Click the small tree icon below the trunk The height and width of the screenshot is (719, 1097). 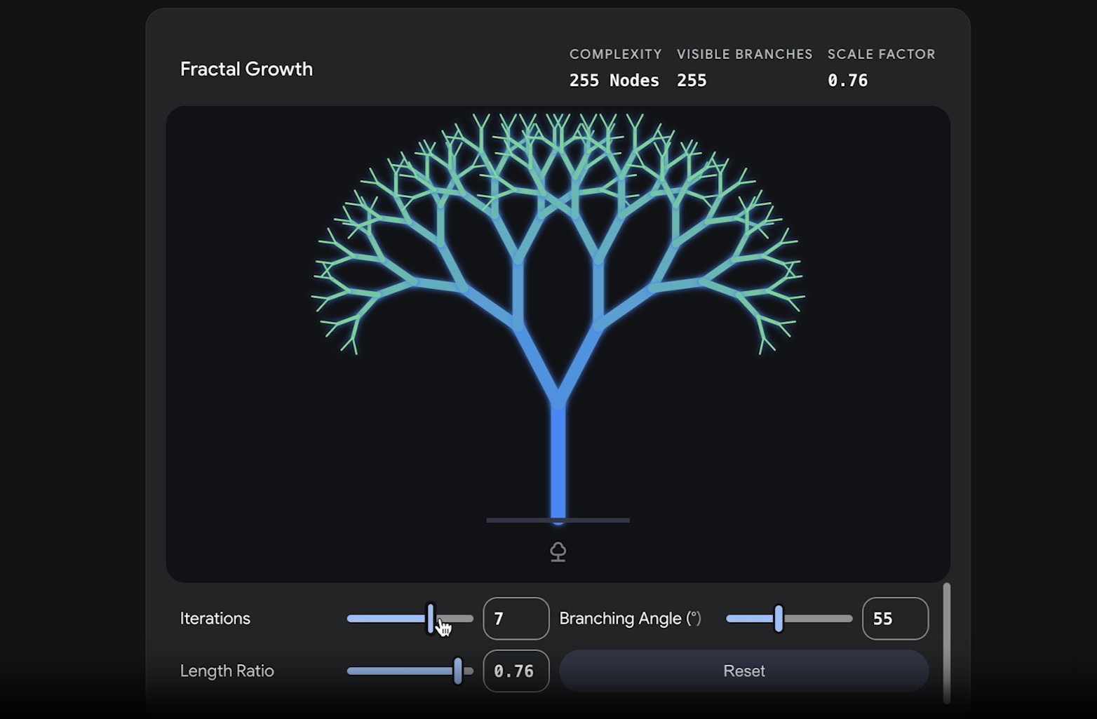tap(558, 552)
